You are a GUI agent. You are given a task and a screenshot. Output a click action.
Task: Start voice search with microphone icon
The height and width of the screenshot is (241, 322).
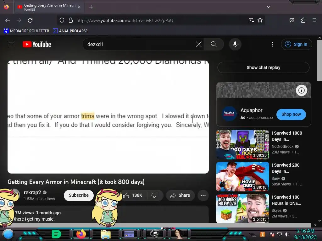[235, 44]
